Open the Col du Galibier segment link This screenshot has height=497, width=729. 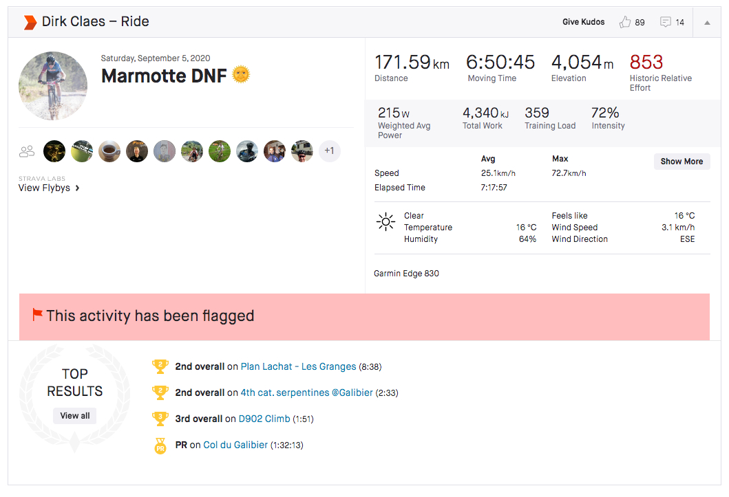(x=235, y=445)
